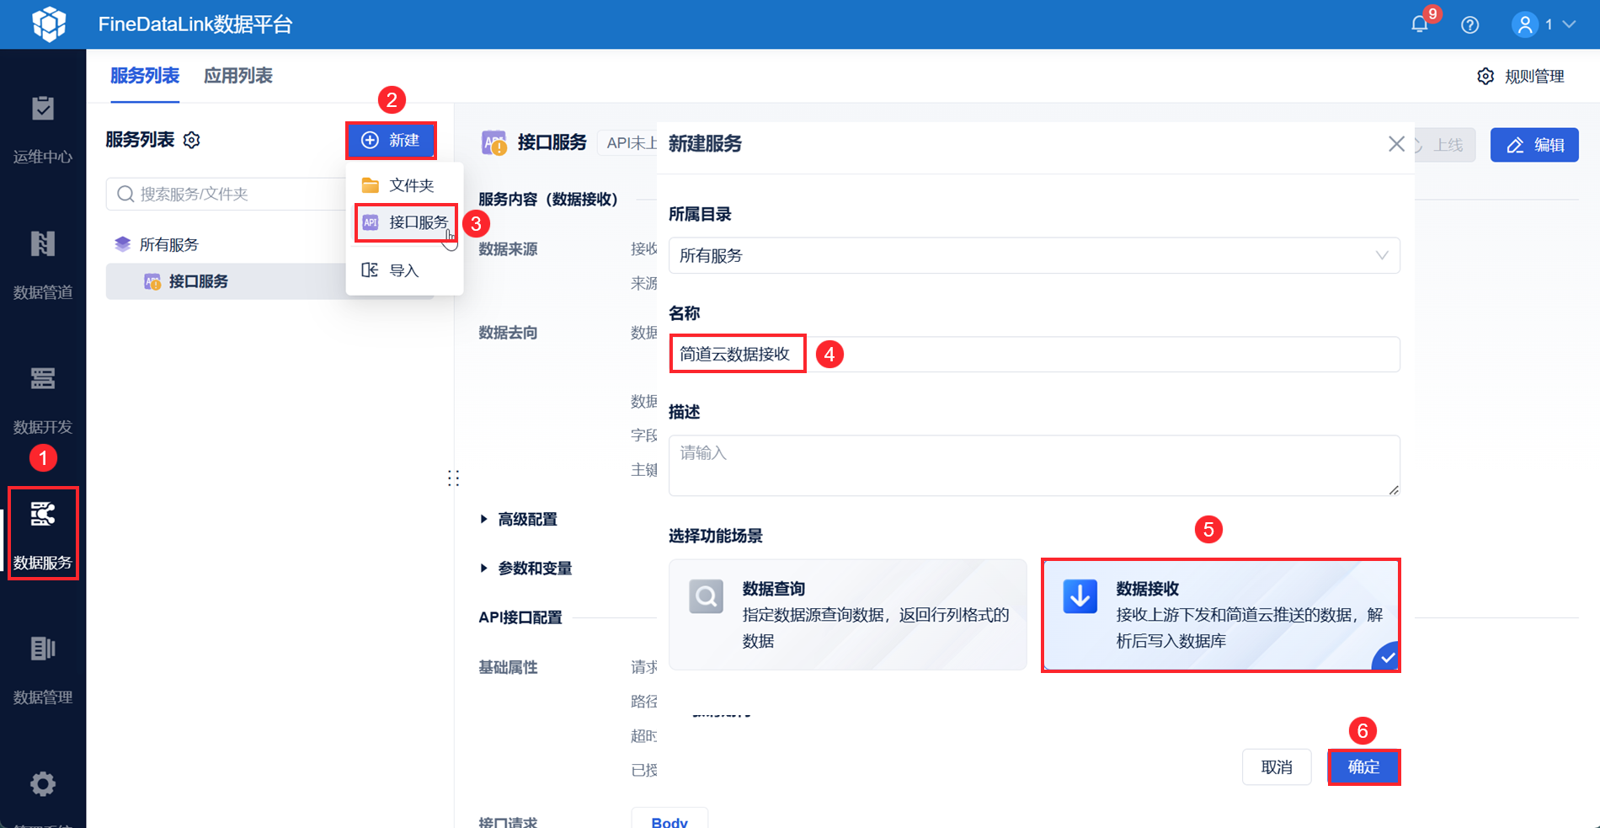Image resolution: width=1600 pixels, height=828 pixels.
Task: Switch to the 服务列表 tab
Action: (x=145, y=76)
